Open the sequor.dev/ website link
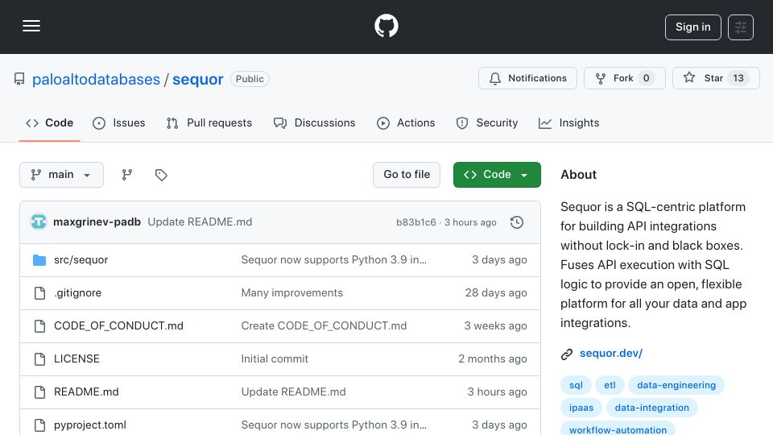The image size is (773, 435). coord(611,353)
